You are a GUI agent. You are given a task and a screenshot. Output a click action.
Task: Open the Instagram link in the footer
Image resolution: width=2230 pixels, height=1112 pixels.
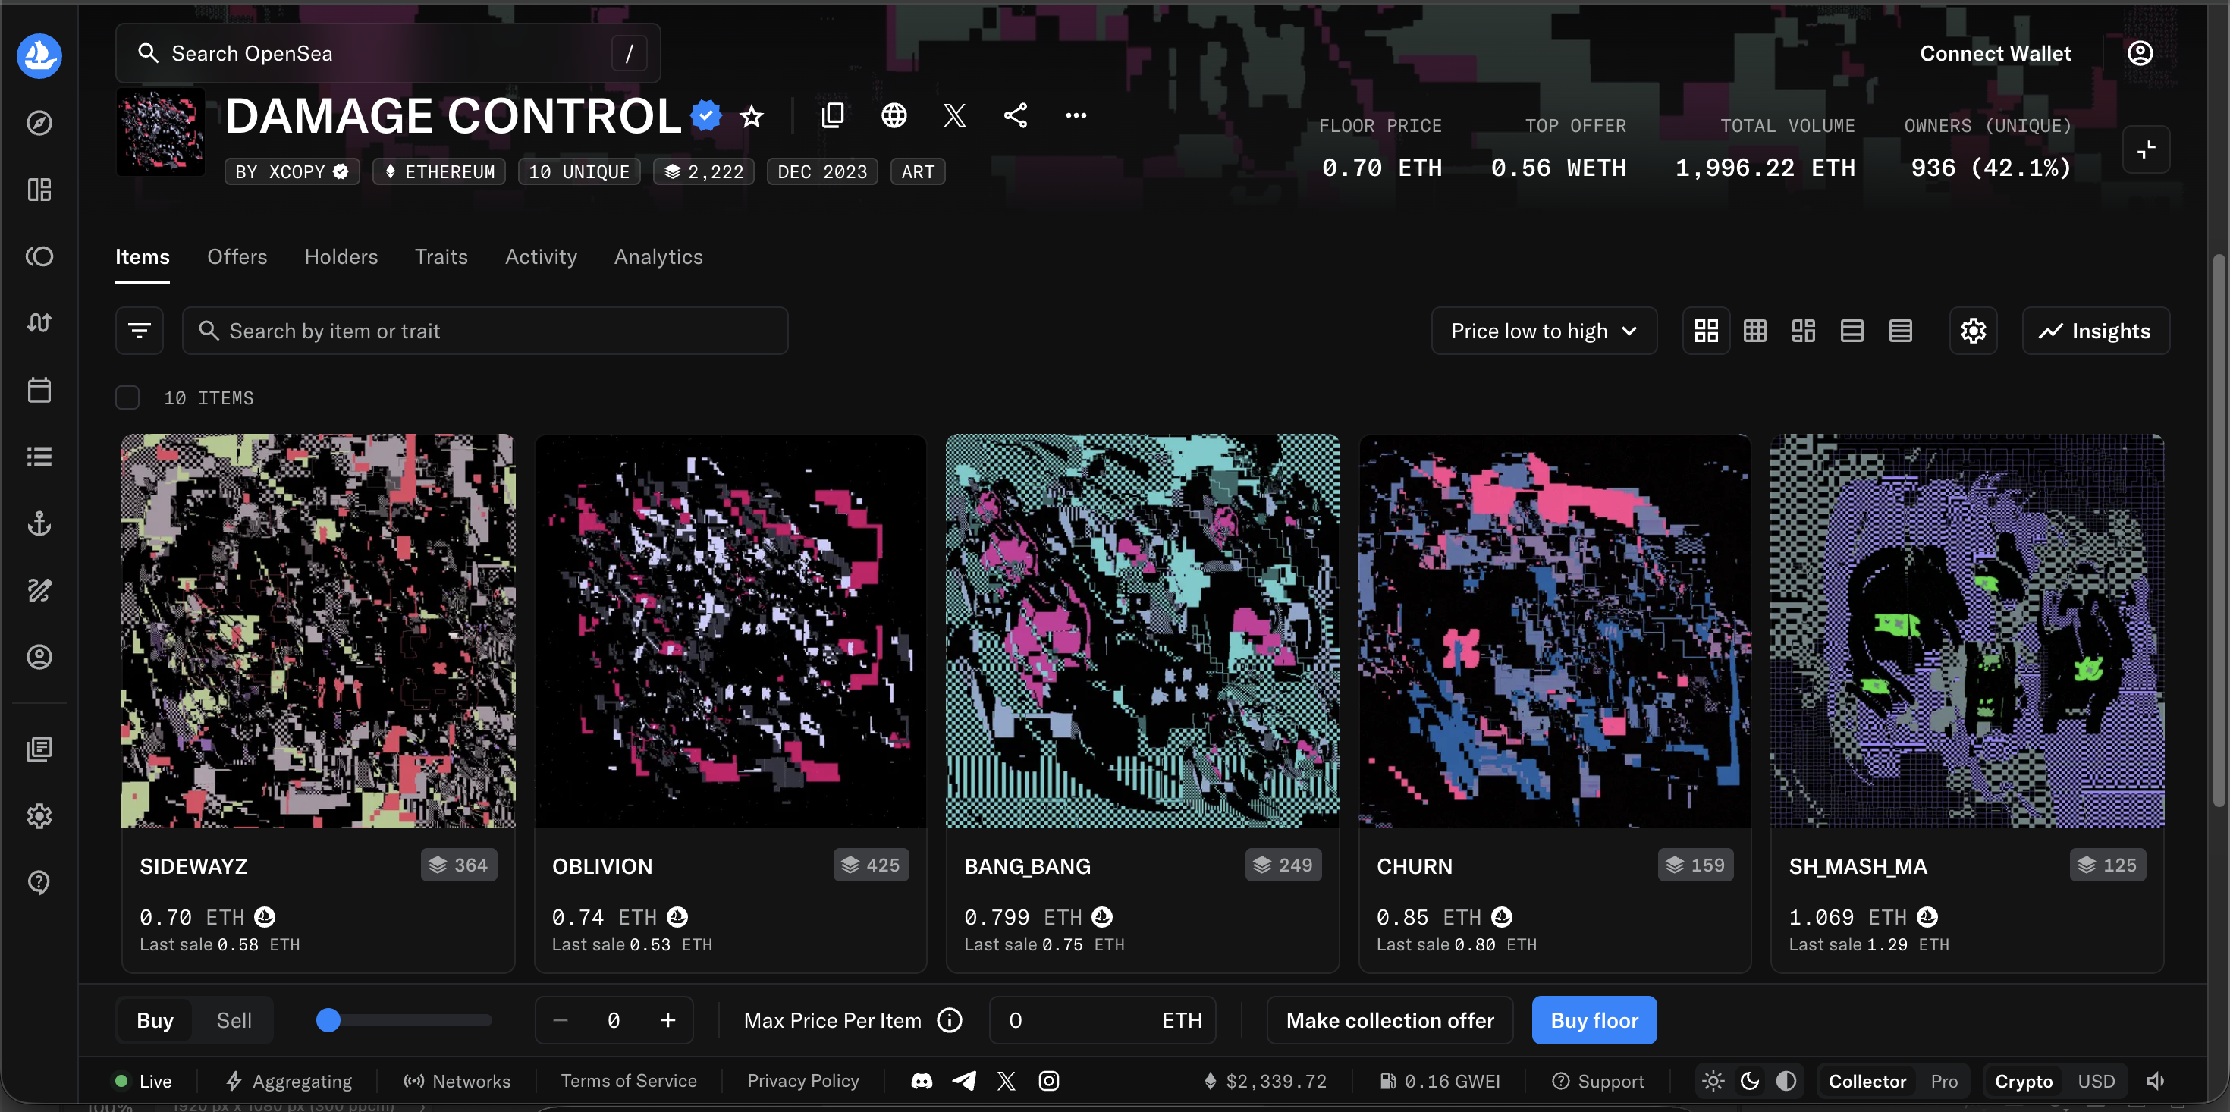(x=1048, y=1080)
